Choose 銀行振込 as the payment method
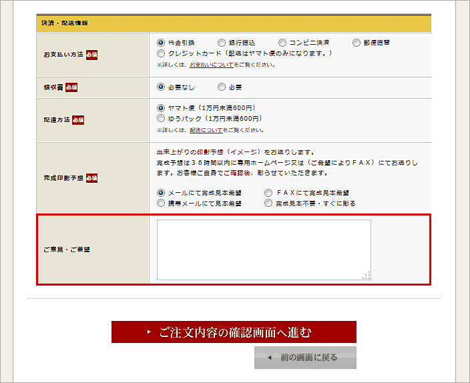Image resolution: width=470 pixels, height=383 pixels. tap(222, 42)
